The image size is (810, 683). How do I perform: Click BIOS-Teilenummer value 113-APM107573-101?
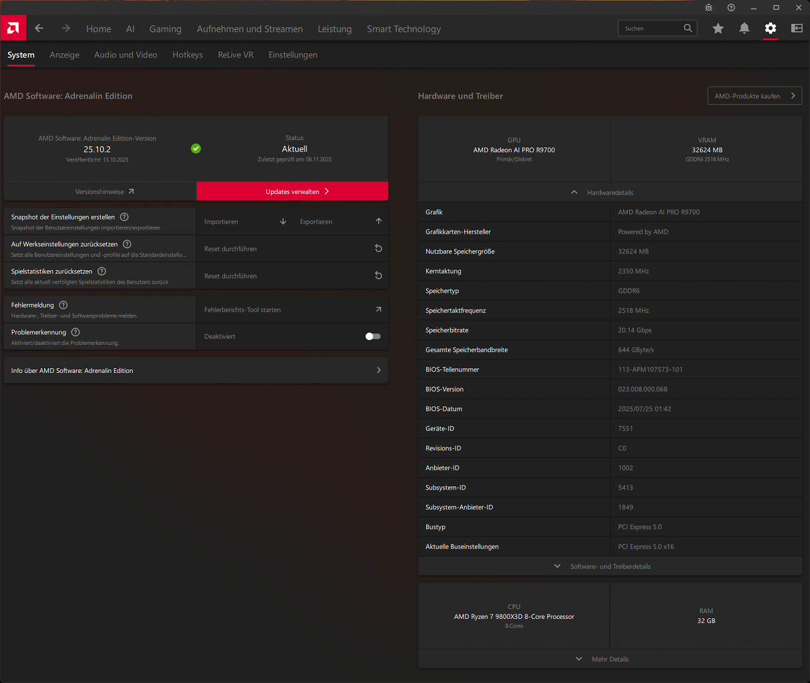point(650,370)
